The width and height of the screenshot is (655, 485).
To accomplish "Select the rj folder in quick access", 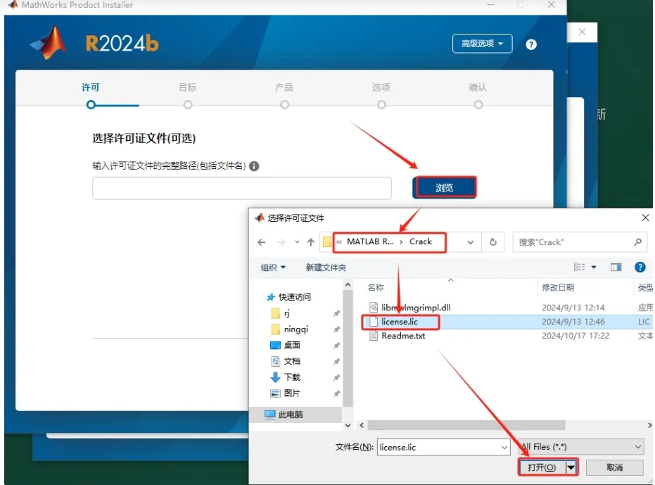I will (286, 313).
